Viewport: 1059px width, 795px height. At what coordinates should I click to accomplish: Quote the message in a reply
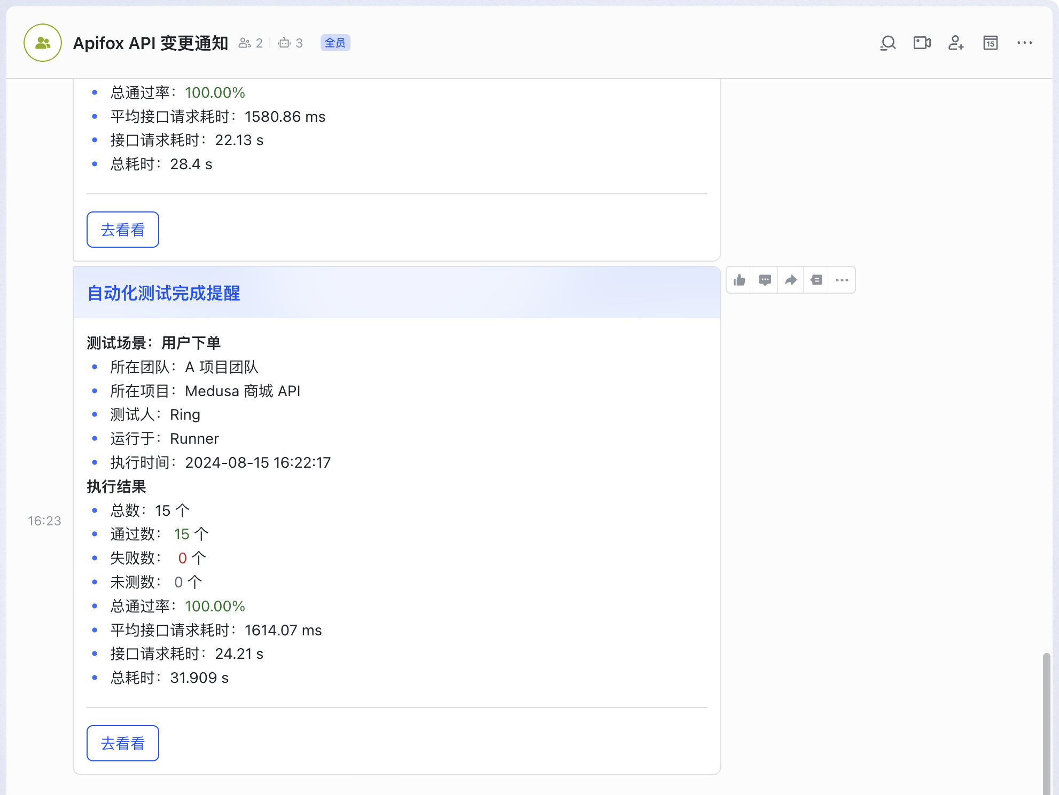coord(816,279)
